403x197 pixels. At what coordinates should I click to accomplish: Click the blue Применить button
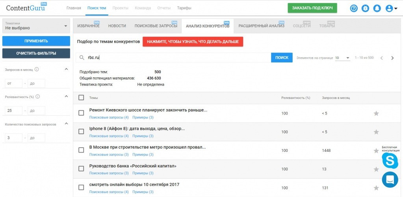click(x=36, y=41)
